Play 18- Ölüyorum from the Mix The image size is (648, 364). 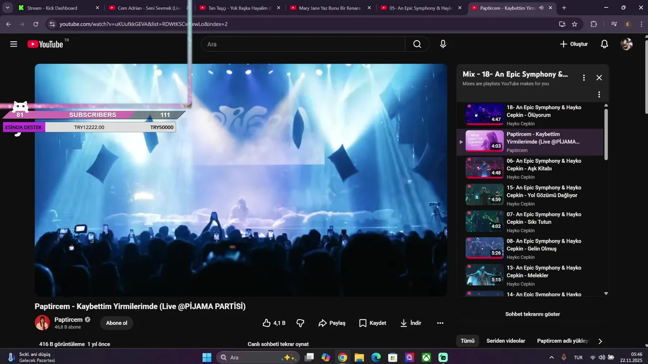(x=531, y=115)
